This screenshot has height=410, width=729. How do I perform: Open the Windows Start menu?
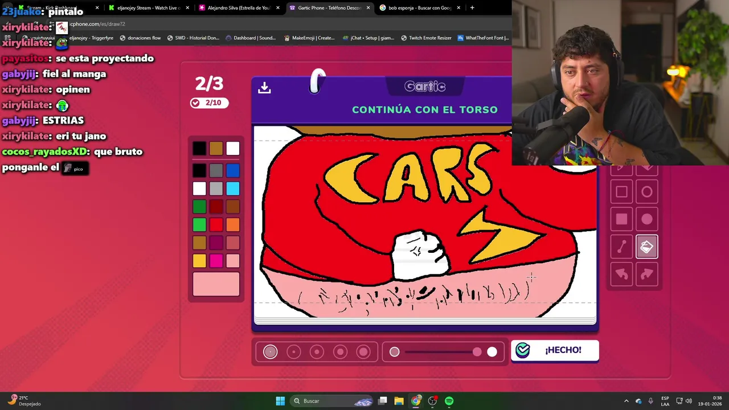pyautogui.click(x=280, y=401)
